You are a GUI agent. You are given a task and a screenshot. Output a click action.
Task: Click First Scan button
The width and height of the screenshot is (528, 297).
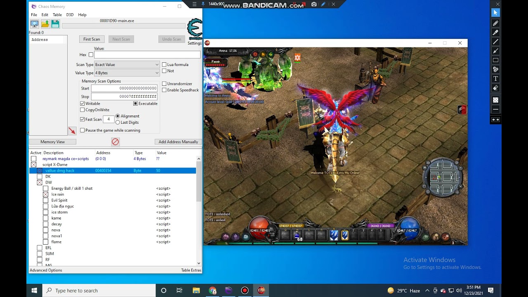pyautogui.click(x=92, y=39)
